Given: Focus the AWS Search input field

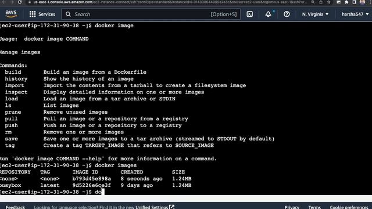Looking at the screenshot, I should [x=151, y=14].
